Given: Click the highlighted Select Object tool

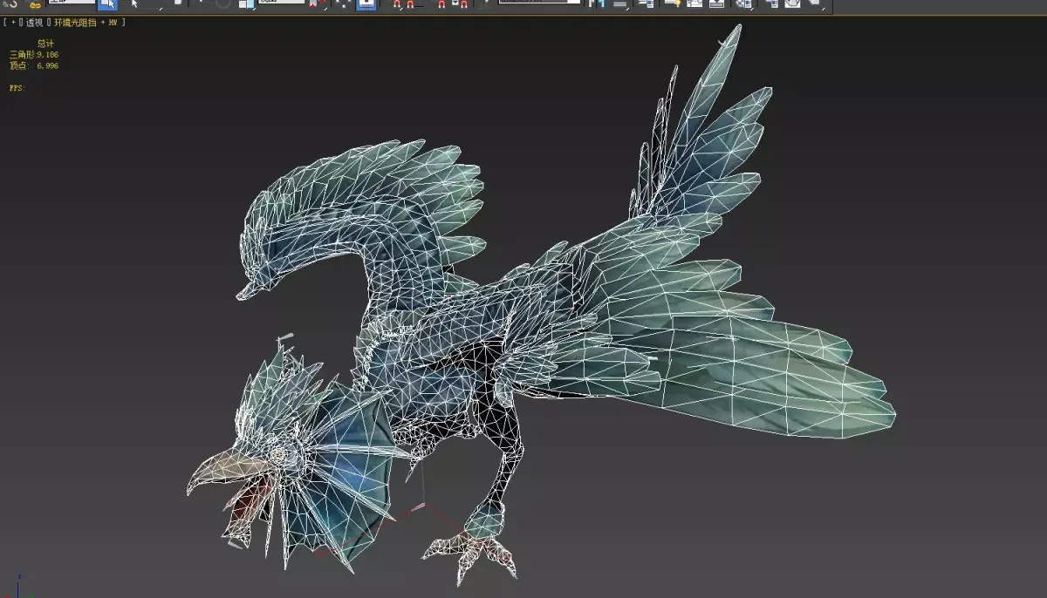Looking at the screenshot, I should point(107,3).
